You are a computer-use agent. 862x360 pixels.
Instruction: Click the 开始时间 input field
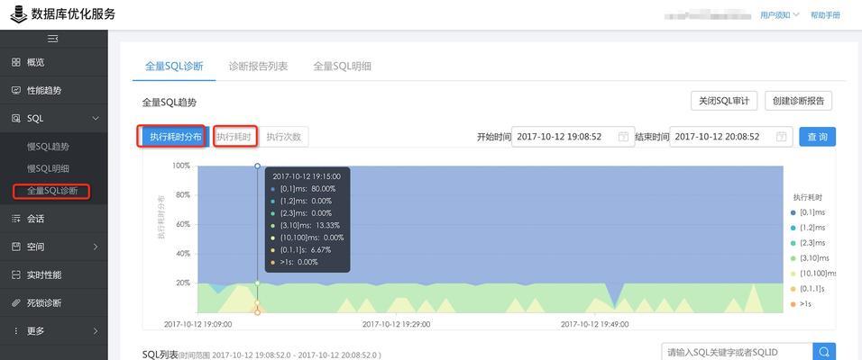click(x=573, y=137)
